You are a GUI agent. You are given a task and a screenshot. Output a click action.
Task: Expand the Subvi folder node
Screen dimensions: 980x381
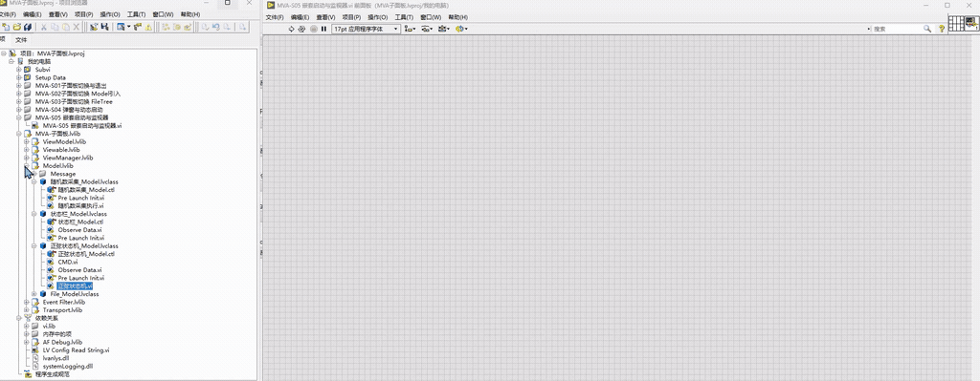coord(19,69)
